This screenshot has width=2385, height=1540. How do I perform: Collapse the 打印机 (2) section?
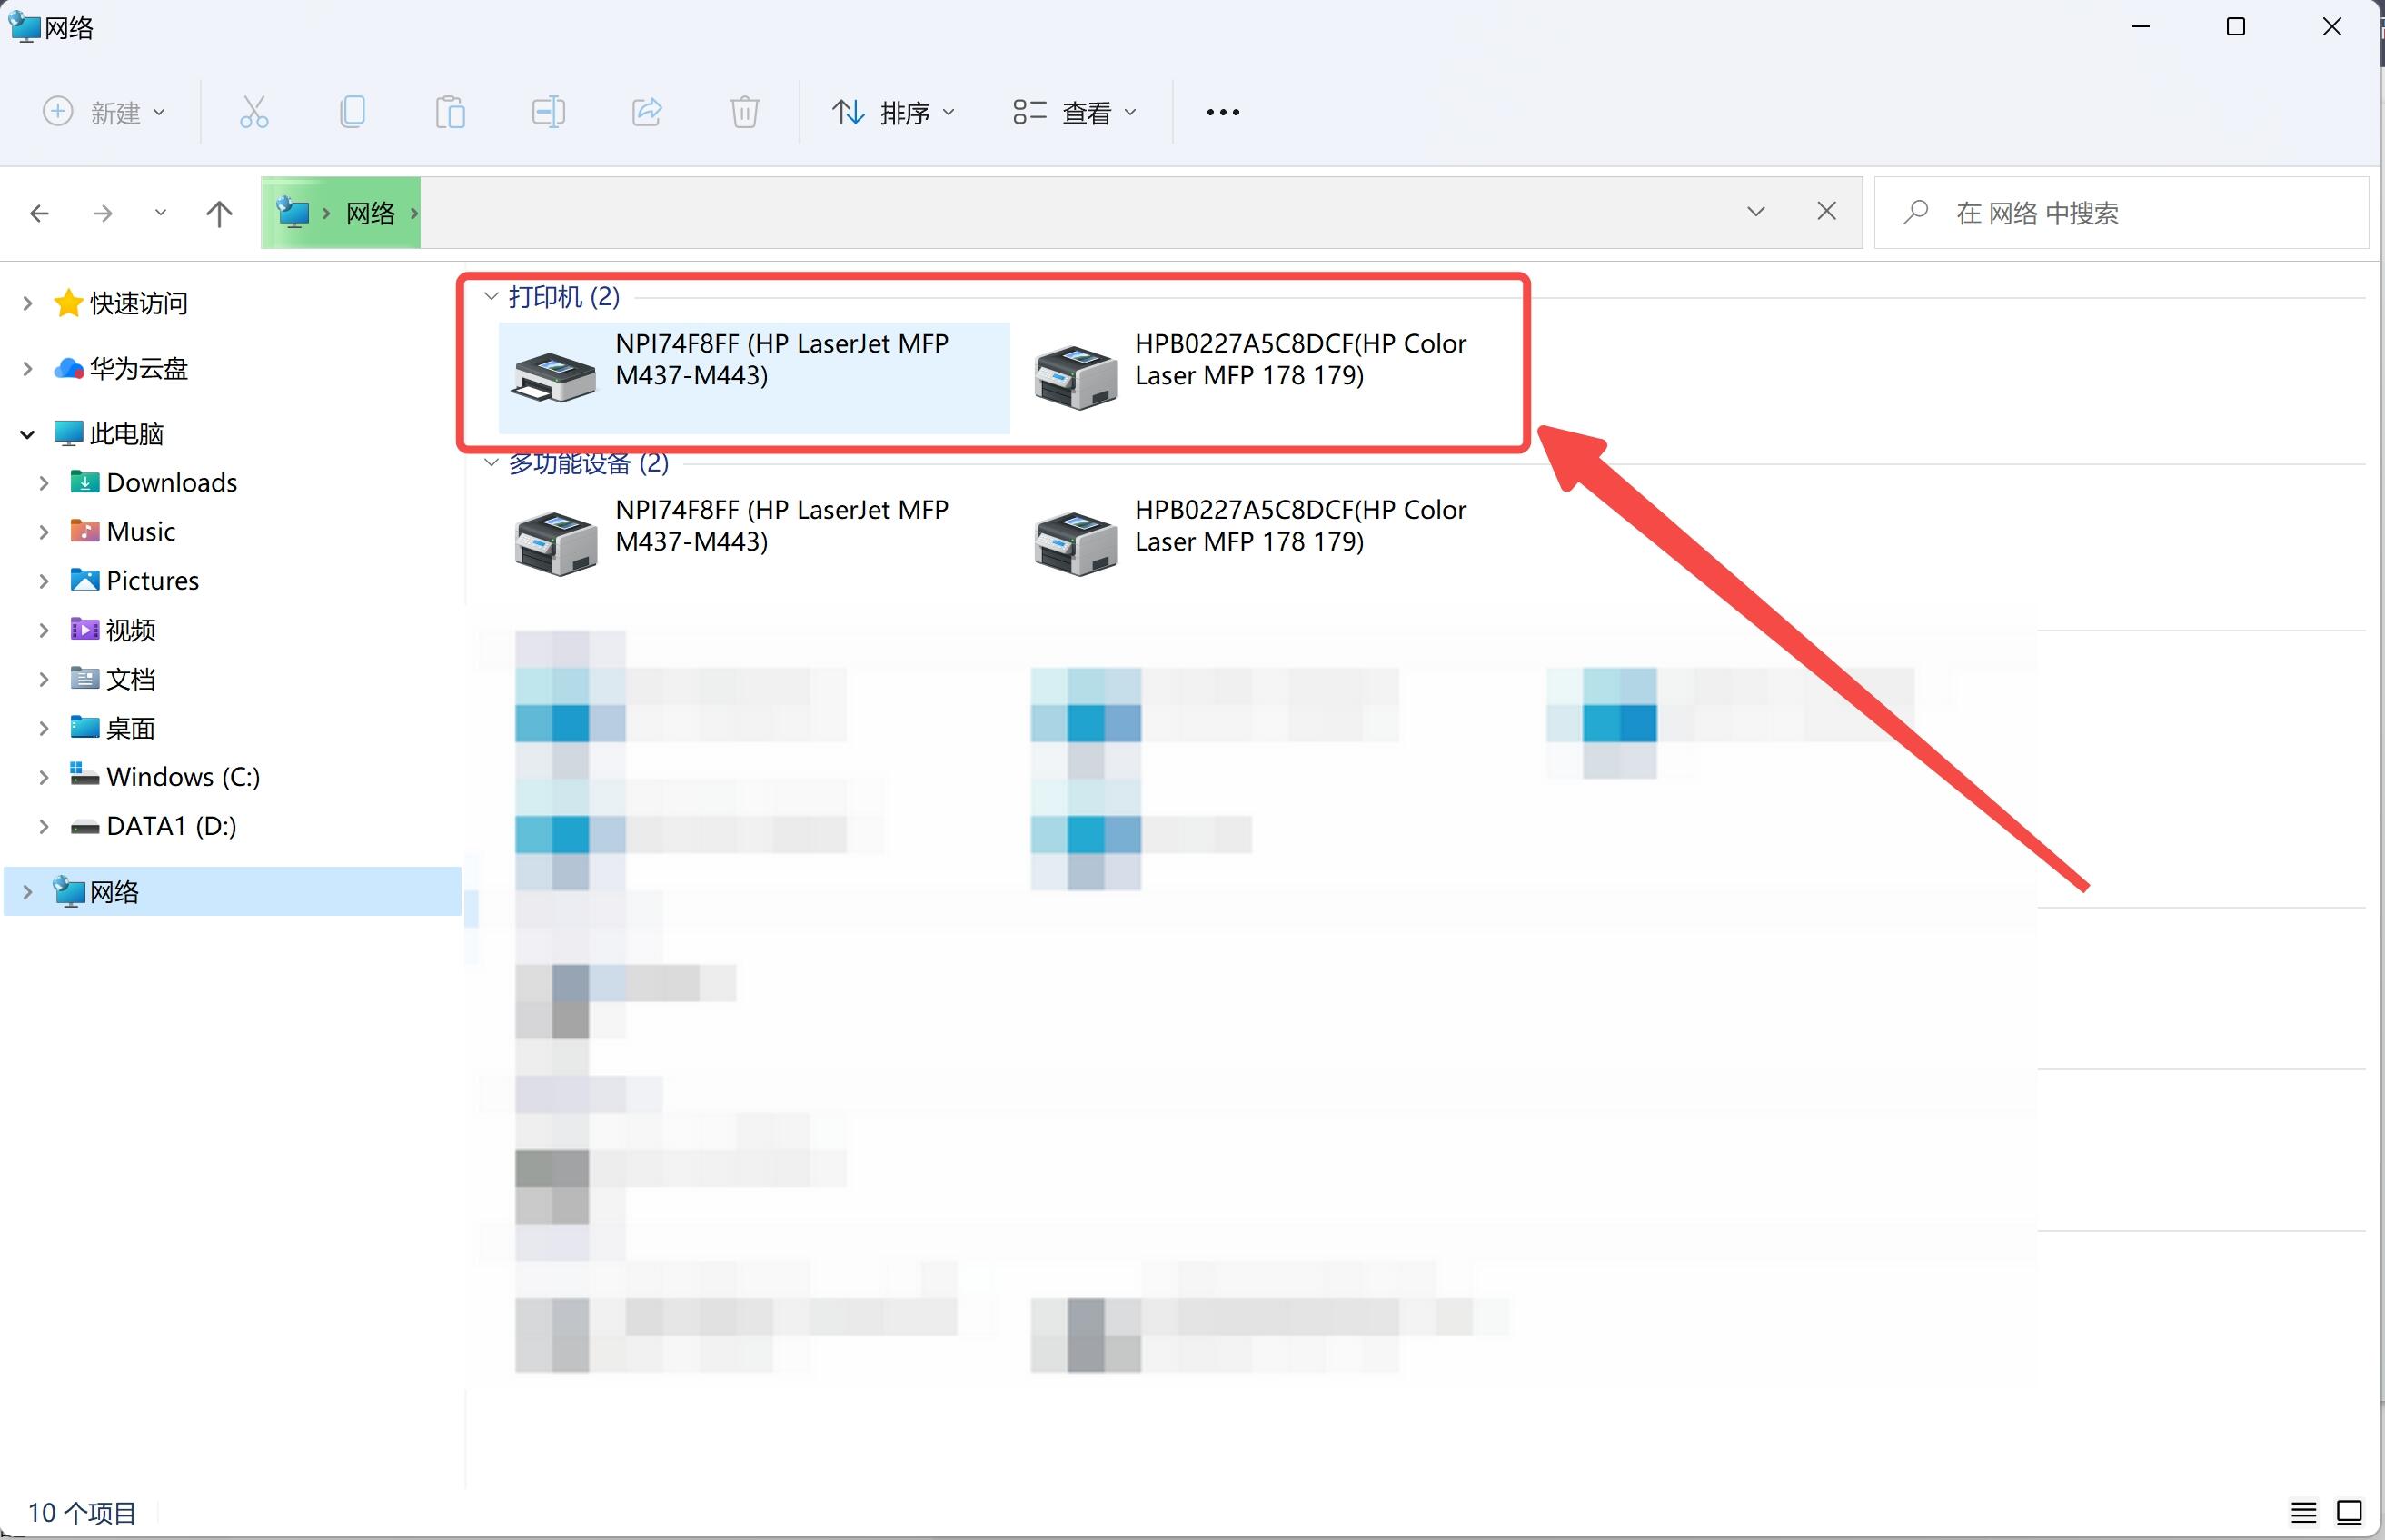click(492, 295)
